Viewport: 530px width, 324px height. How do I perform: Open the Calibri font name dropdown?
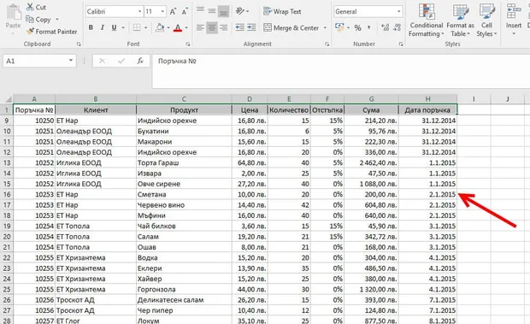[139, 11]
